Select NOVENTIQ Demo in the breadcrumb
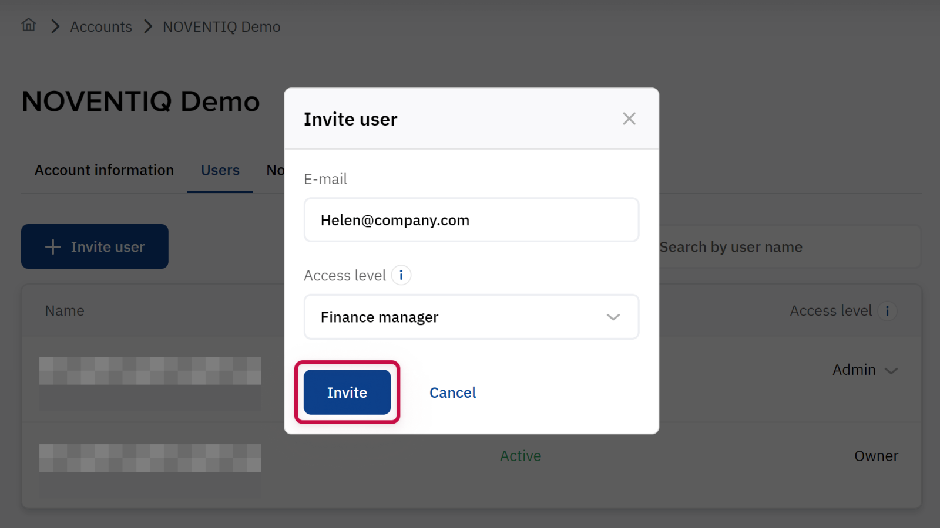This screenshot has height=528, width=940. tap(221, 27)
